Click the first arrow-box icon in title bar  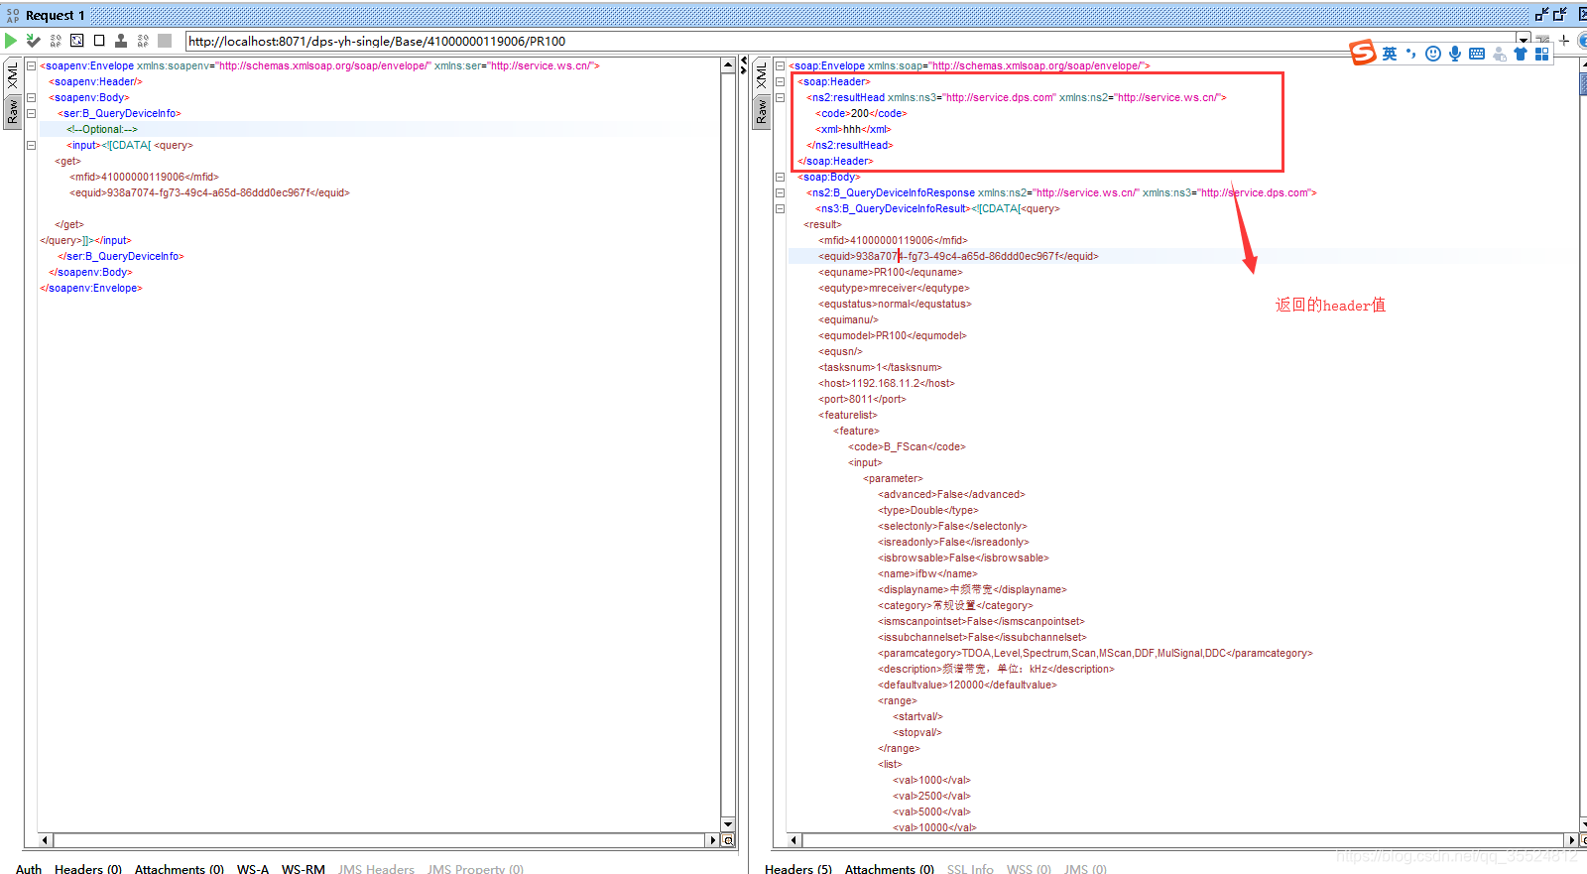click(1541, 14)
